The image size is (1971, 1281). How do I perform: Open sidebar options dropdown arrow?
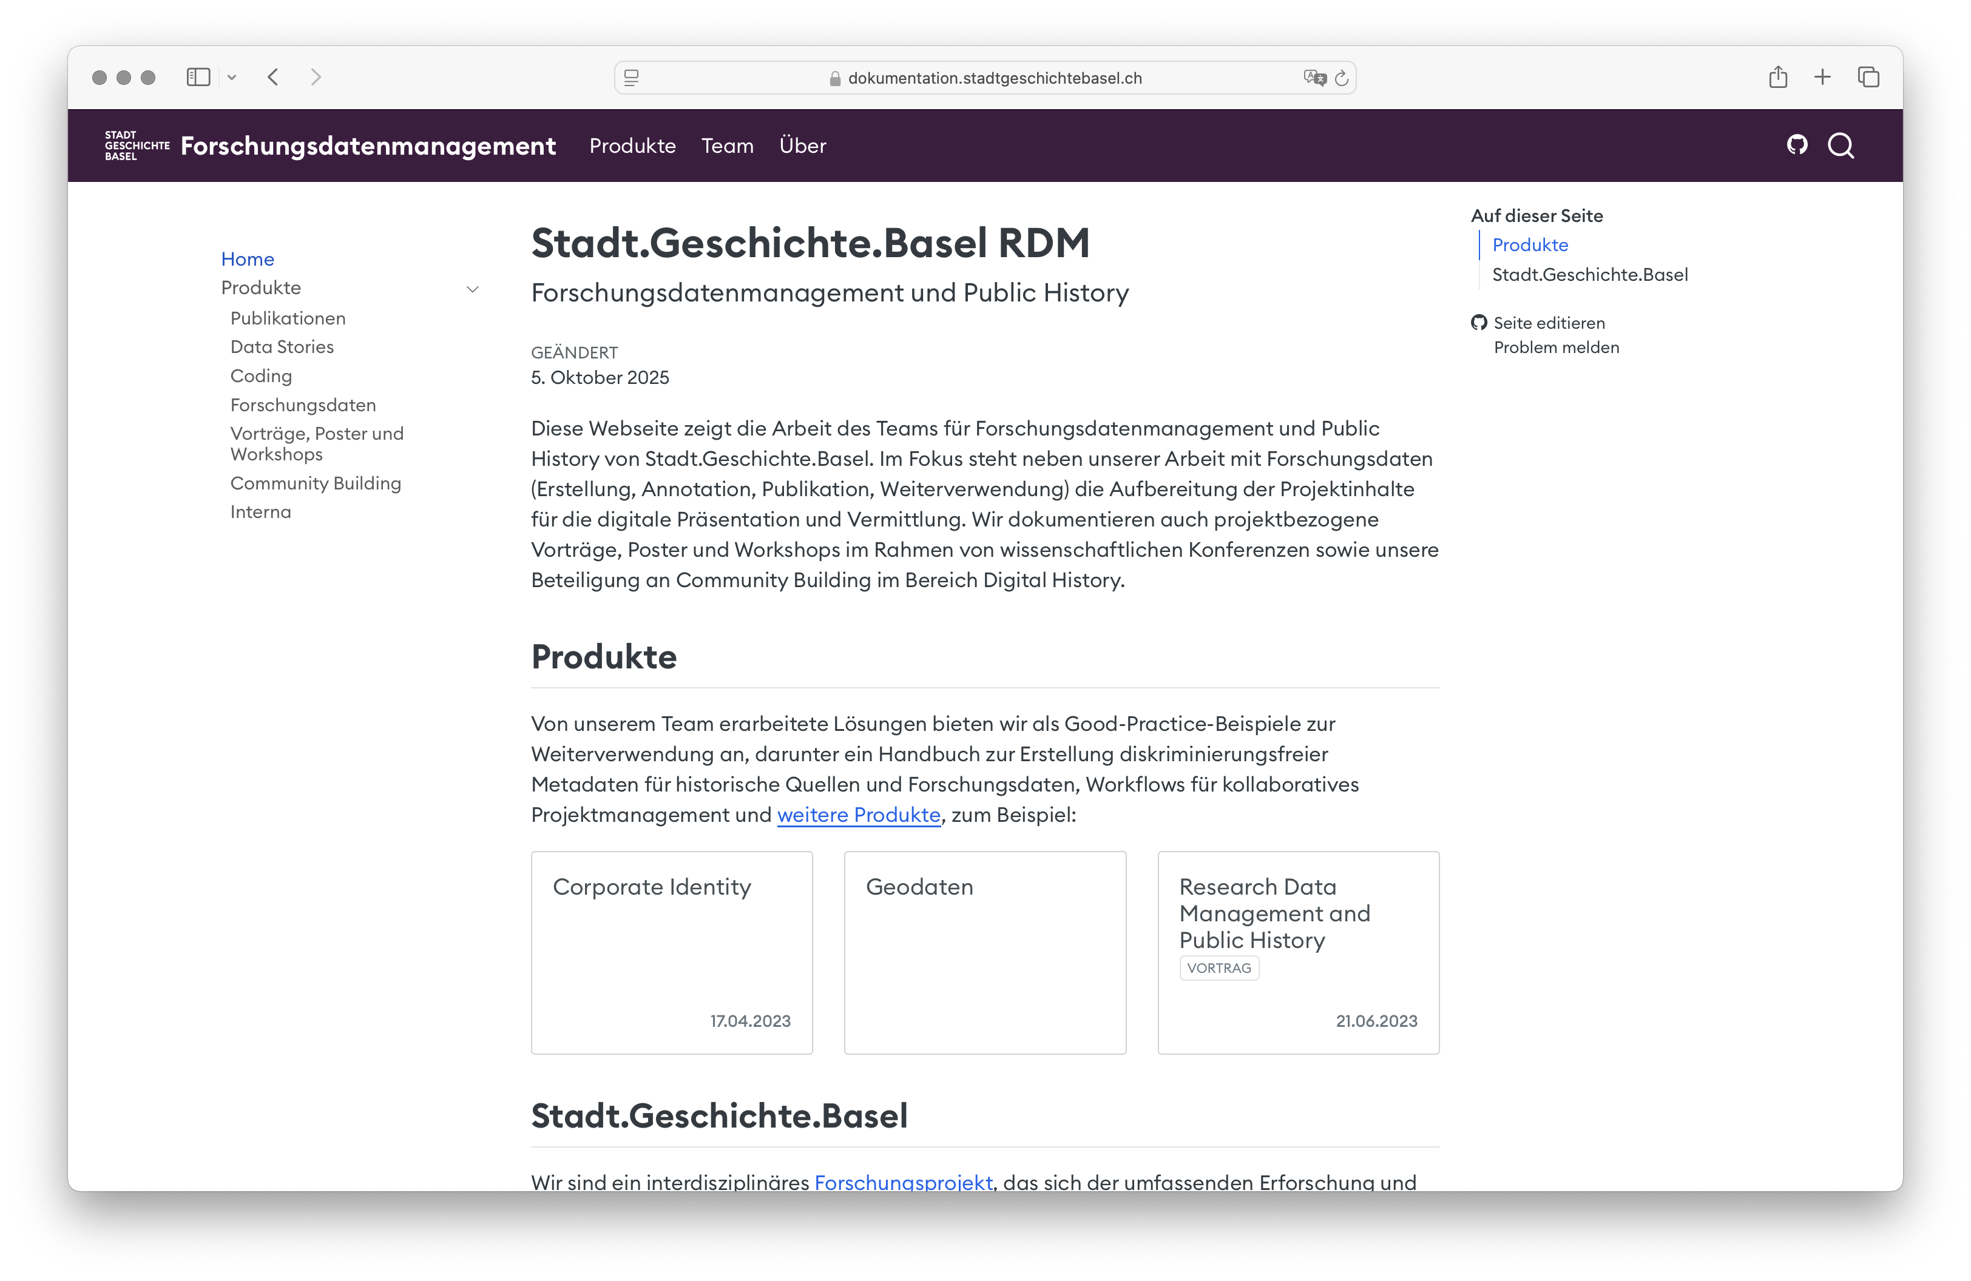[x=232, y=77]
